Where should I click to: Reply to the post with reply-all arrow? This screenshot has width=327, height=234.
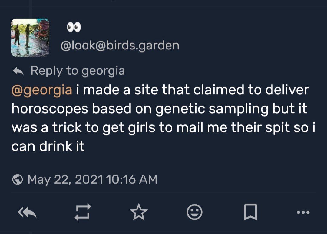(27, 212)
